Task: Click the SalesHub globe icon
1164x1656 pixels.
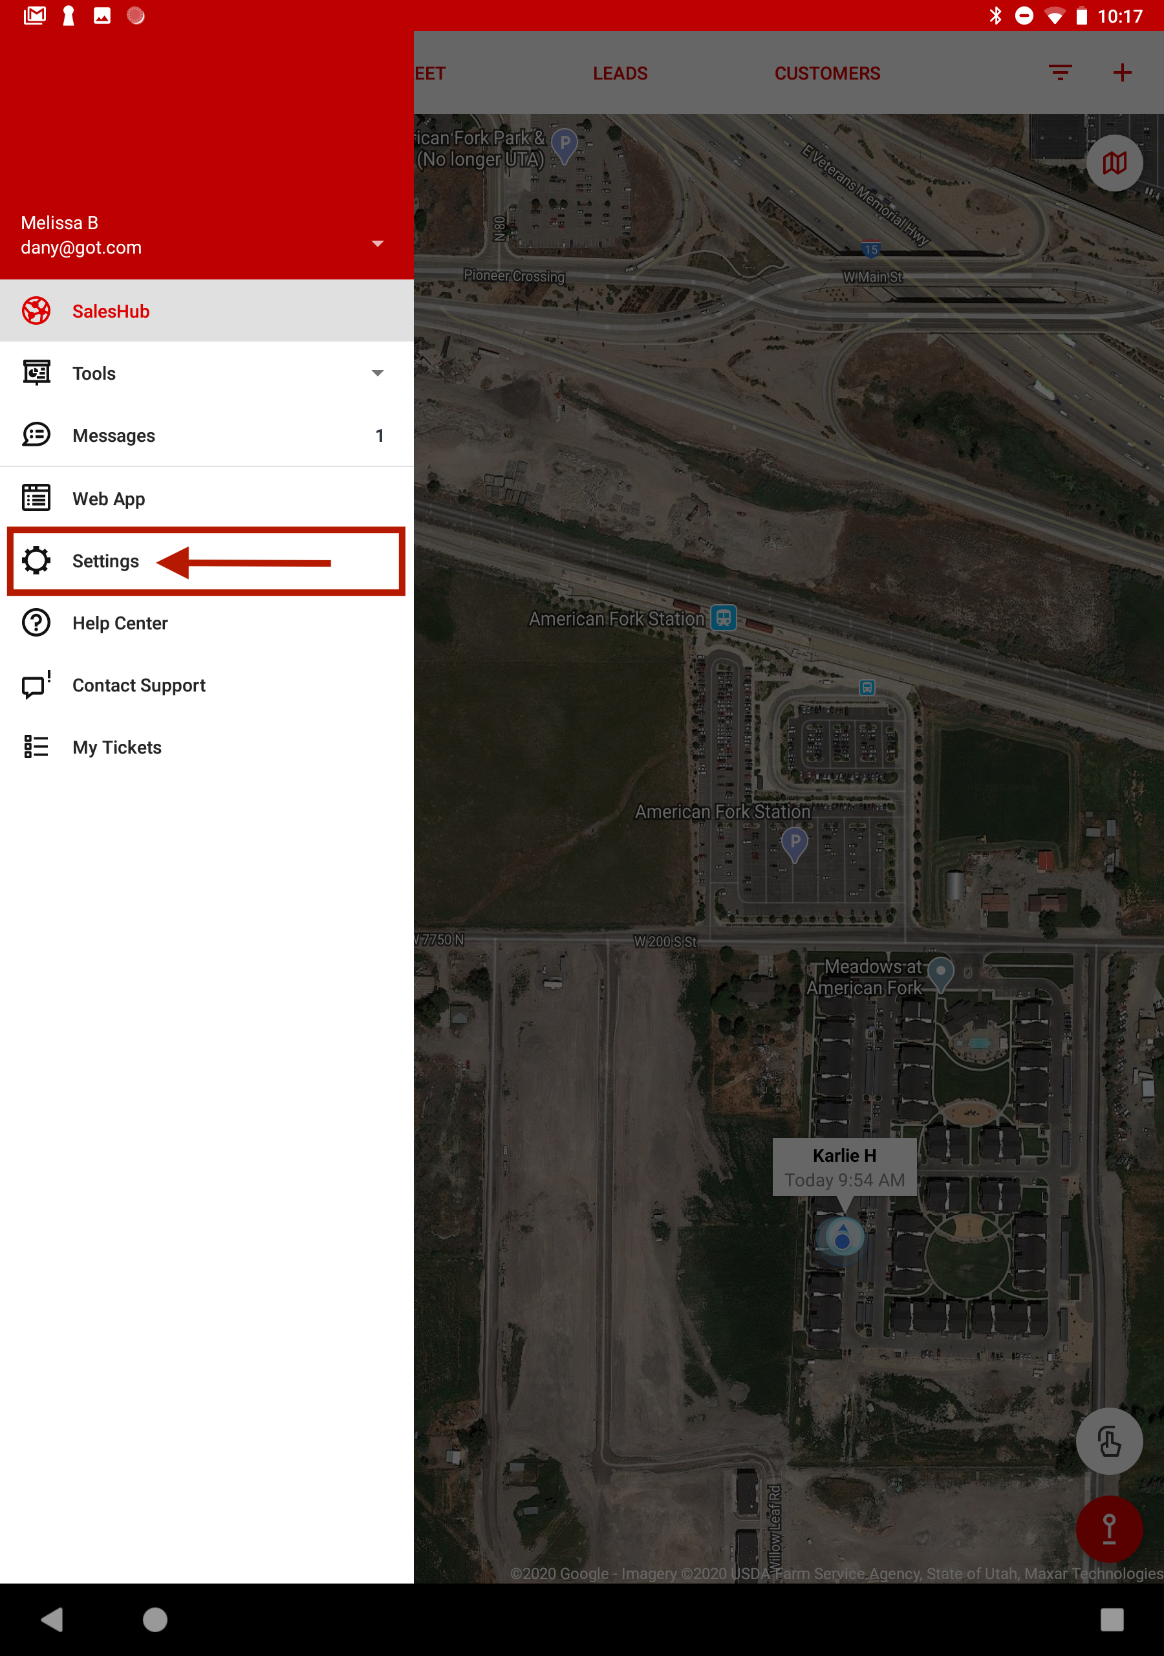Action: click(36, 311)
